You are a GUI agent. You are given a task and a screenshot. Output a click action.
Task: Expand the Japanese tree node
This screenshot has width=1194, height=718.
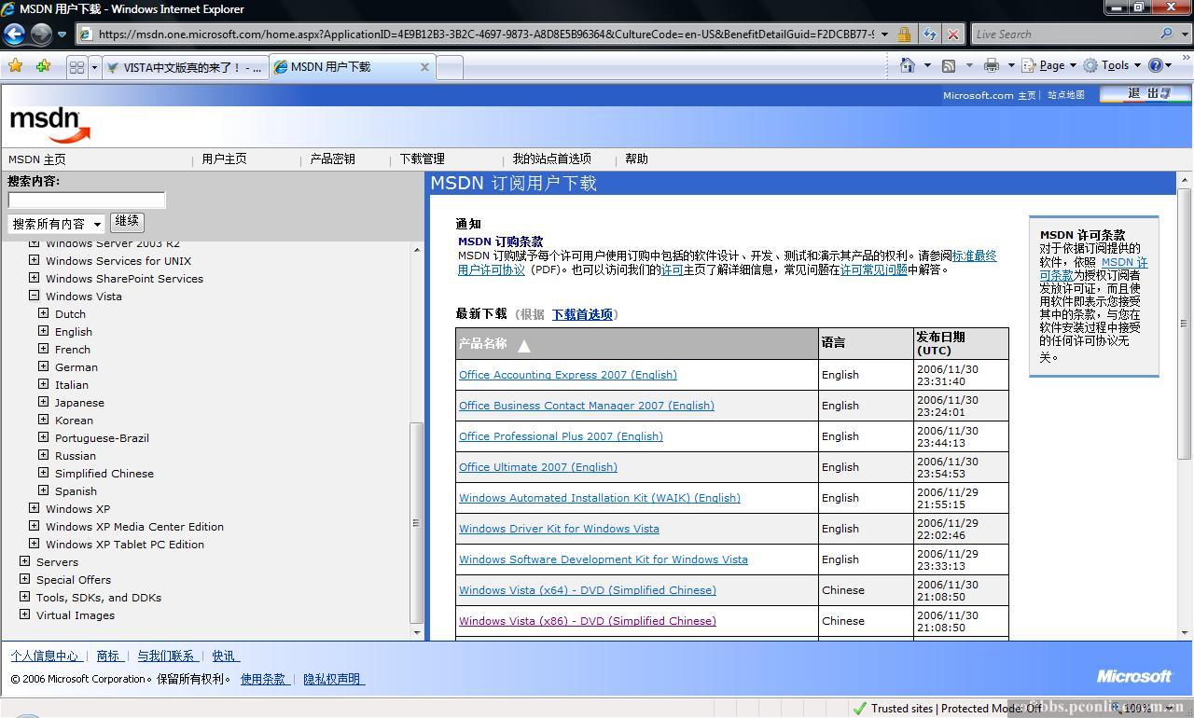click(43, 402)
